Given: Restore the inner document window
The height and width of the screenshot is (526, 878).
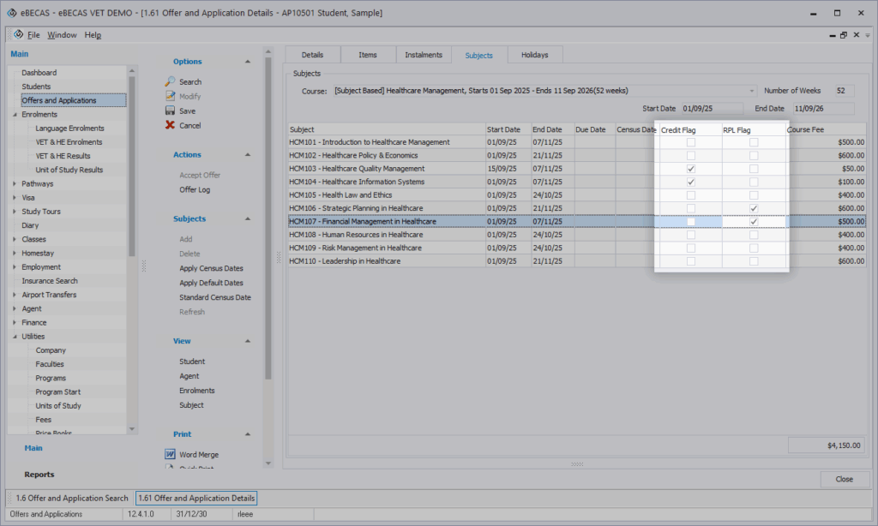Looking at the screenshot, I should (844, 34).
